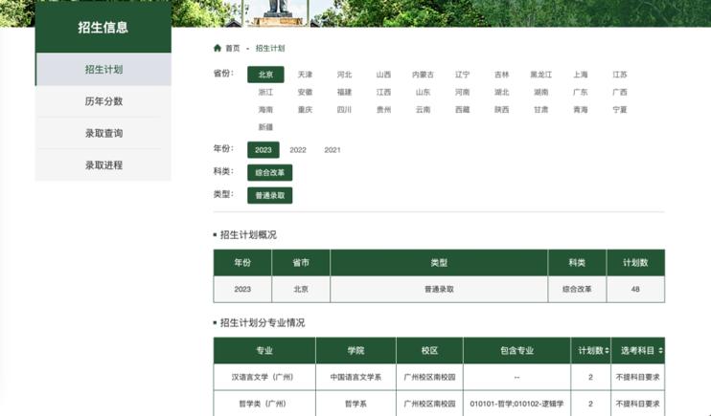Screen dimensions: 711x416
Task: Choose 内蒙古 in the province list
Action: (423, 75)
